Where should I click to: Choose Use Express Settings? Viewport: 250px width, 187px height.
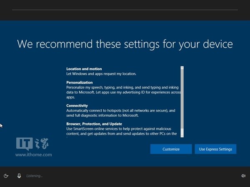tap(215, 149)
